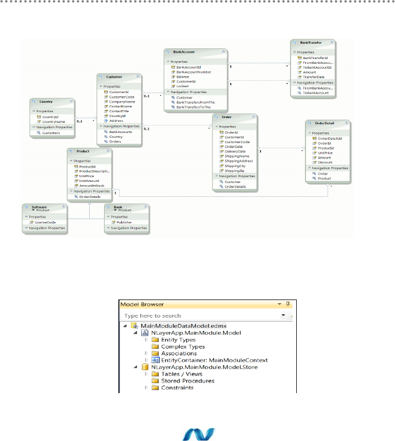Select the Stored Procedures tree item
The width and height of the screenshot is (395, 441).
(188, 381)
